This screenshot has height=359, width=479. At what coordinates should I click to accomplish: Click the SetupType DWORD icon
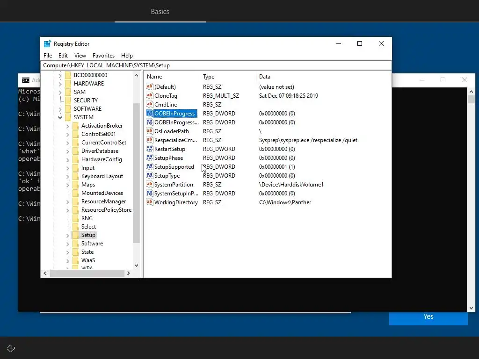(x=149, y=176)
